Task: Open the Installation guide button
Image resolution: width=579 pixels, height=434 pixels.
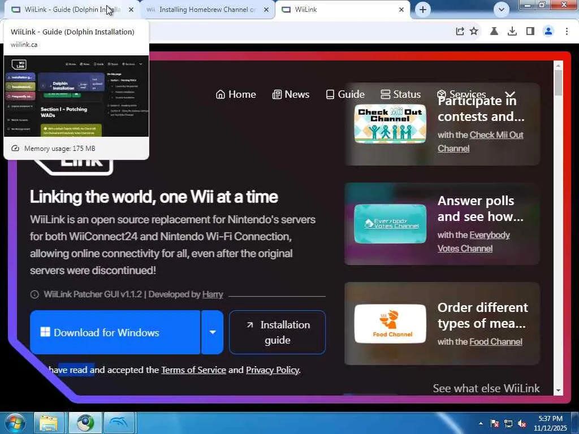Action: 277,332
